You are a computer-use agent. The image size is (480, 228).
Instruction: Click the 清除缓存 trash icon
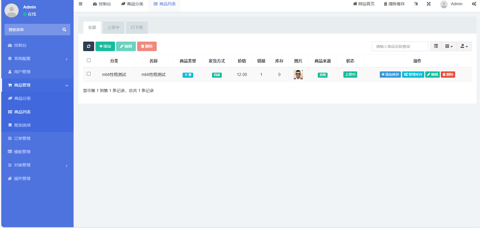(x=386, y=4)
